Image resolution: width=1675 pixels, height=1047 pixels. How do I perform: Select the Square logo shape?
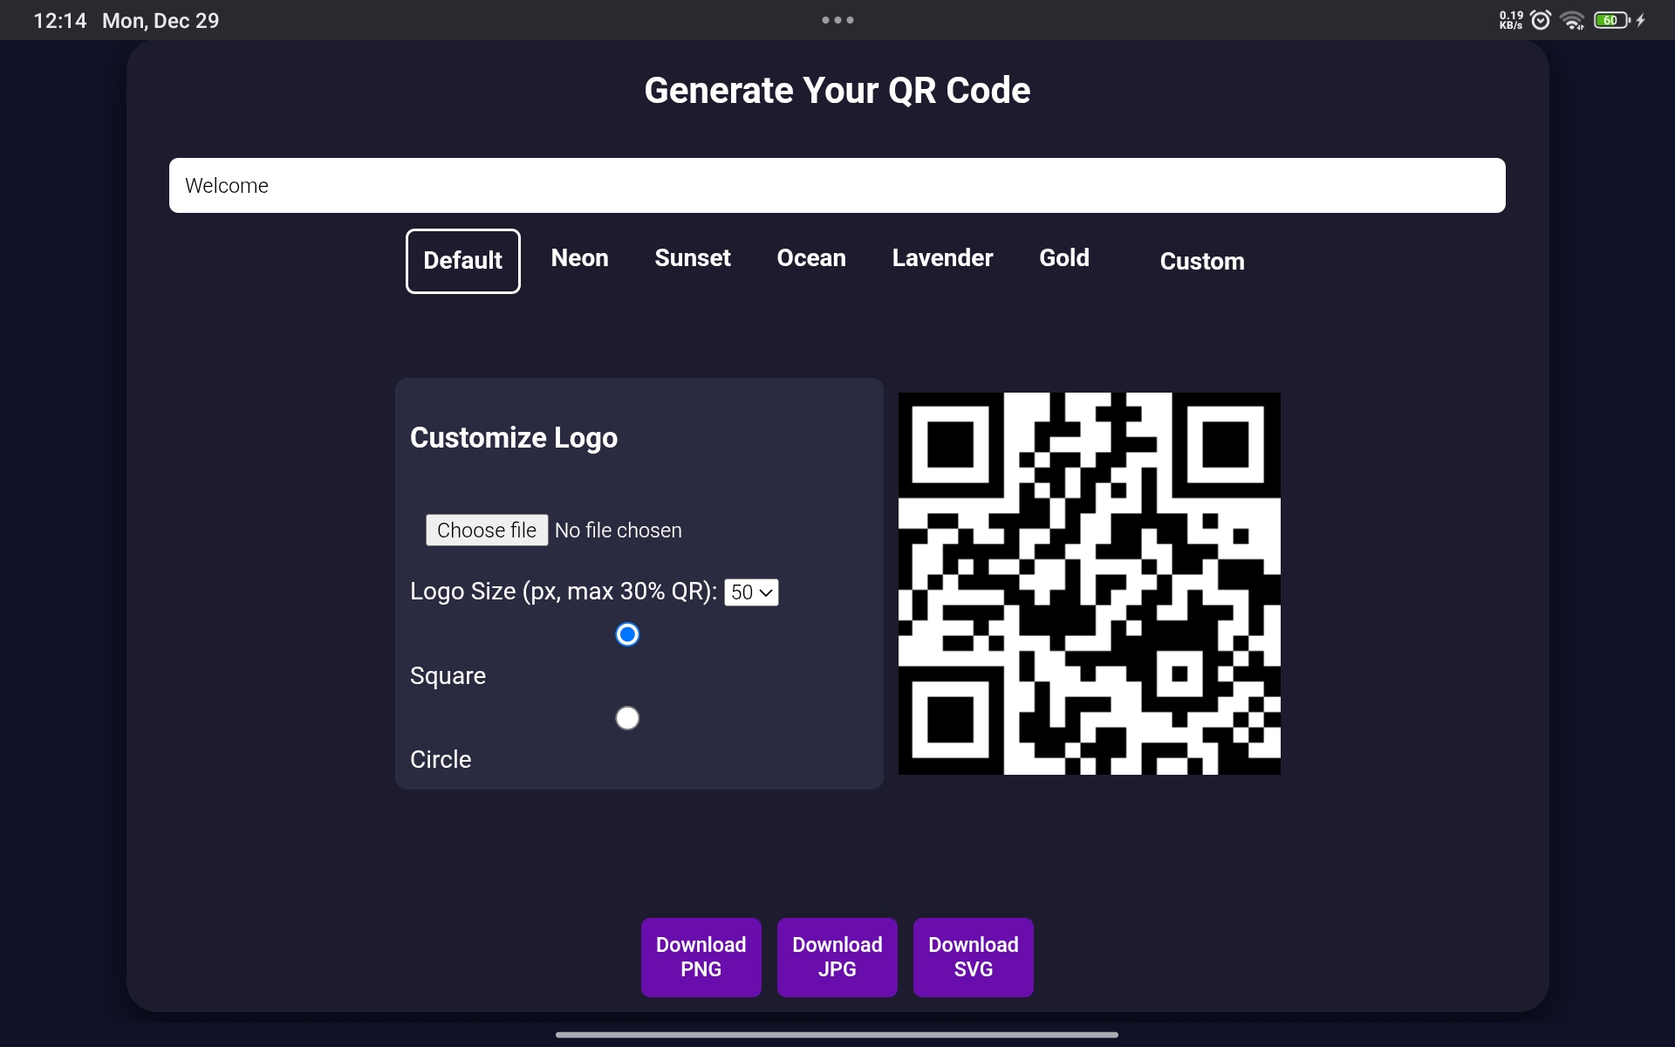(627, 634)
